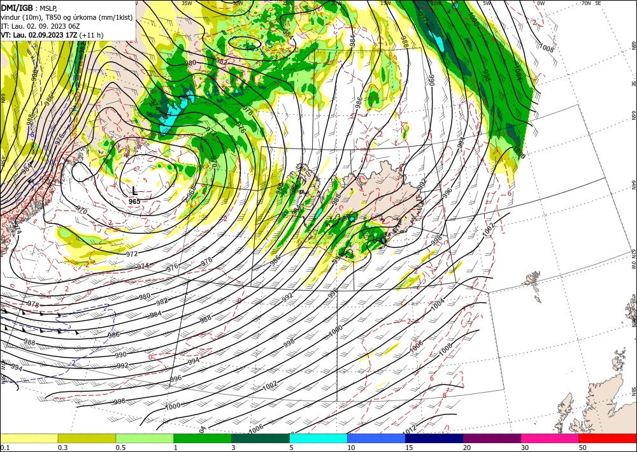Click the medium green legend swatch after 1
The width and height of the screenshot is (637, 452).
(x=203, y=438)
